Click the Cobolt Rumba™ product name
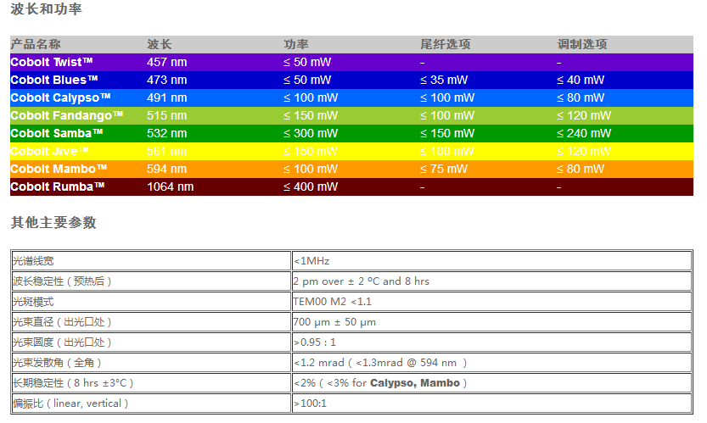707x423 pixels. [58, 186]
